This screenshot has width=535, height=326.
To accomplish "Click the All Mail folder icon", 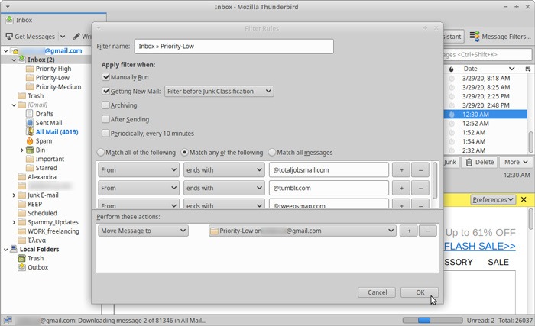I will [x=30, y=131].
